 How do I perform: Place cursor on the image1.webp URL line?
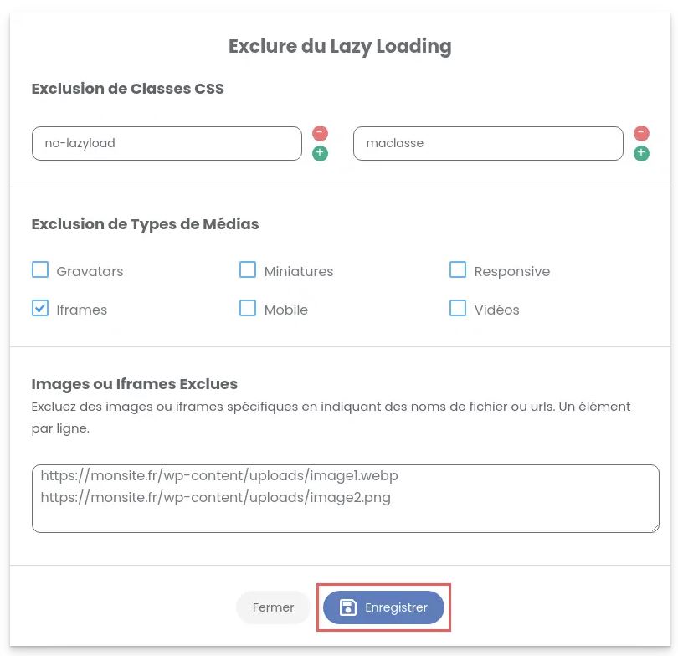pyautogui.click(x=219, y=475)
